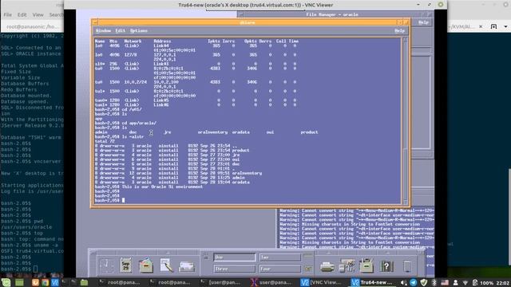This screenshot has height=287, width=511.
Task: Click File Manager - oracle title bar
Action: tap(332, 14)
